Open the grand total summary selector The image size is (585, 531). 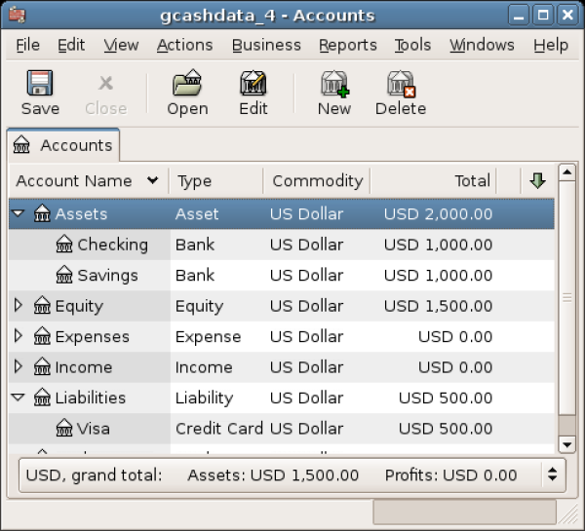point(553,475)
